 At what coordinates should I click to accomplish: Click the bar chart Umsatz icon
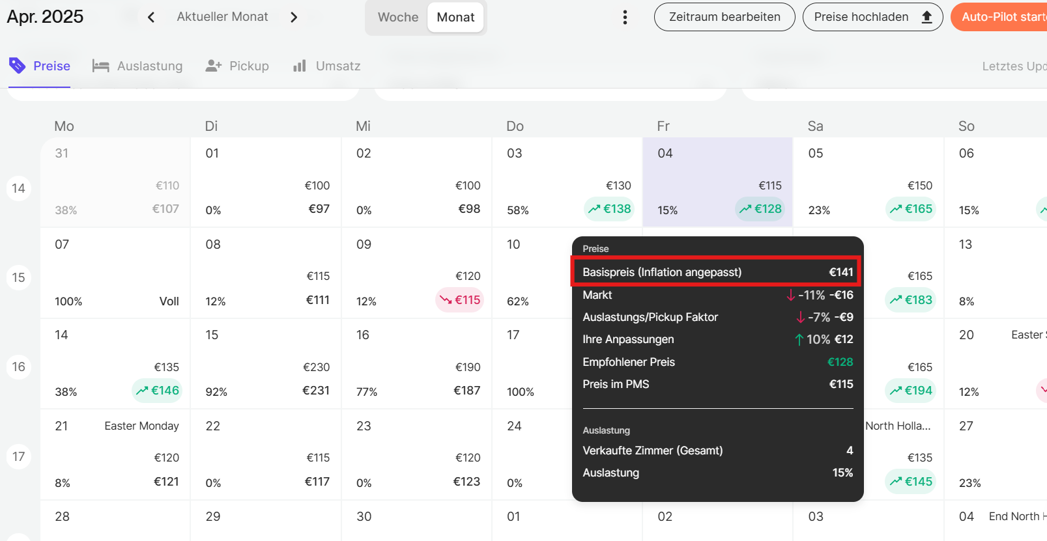300,66
